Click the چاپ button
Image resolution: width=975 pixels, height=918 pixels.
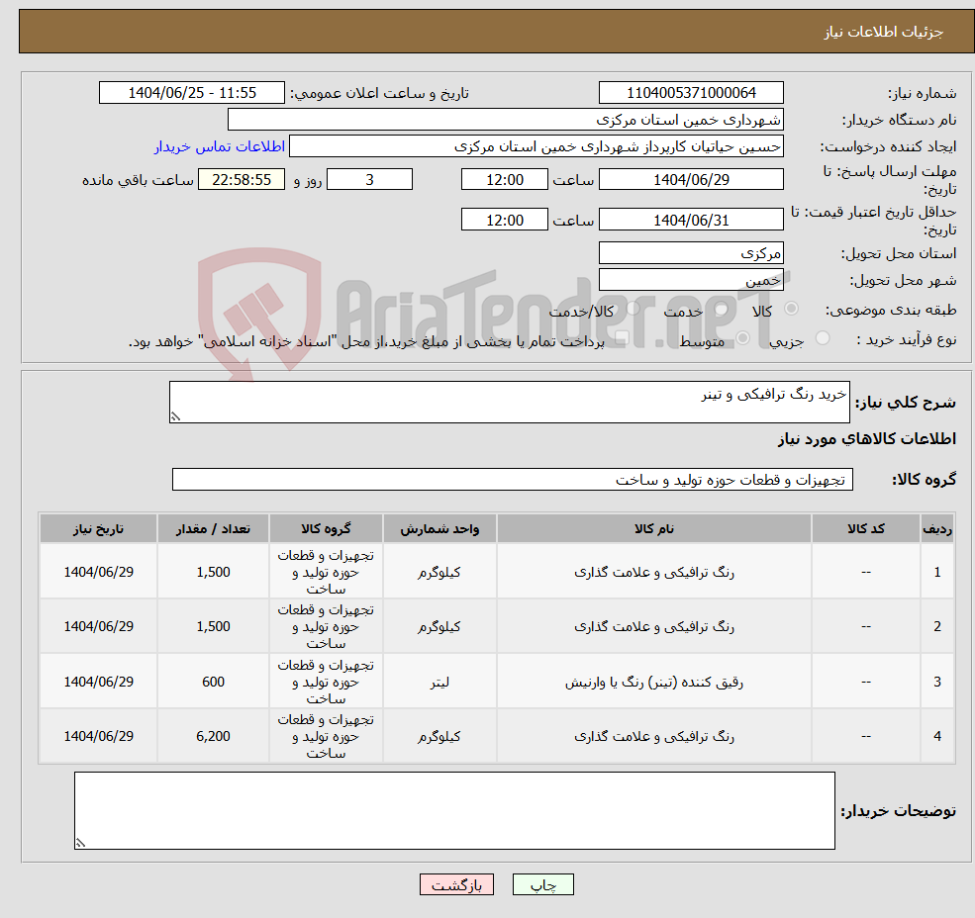tap(542, 884)
